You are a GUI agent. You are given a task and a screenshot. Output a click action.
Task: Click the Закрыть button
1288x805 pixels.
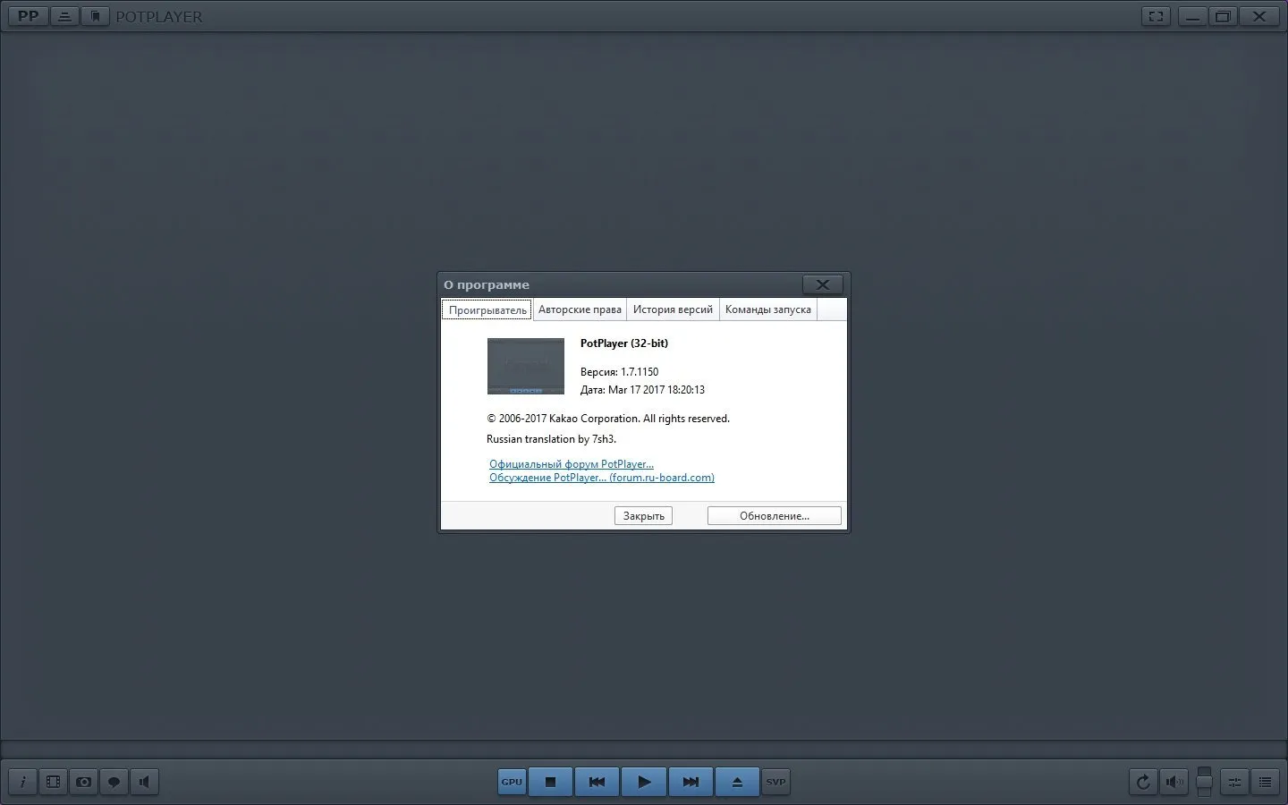pyautogui.click(x=644, y=516)
